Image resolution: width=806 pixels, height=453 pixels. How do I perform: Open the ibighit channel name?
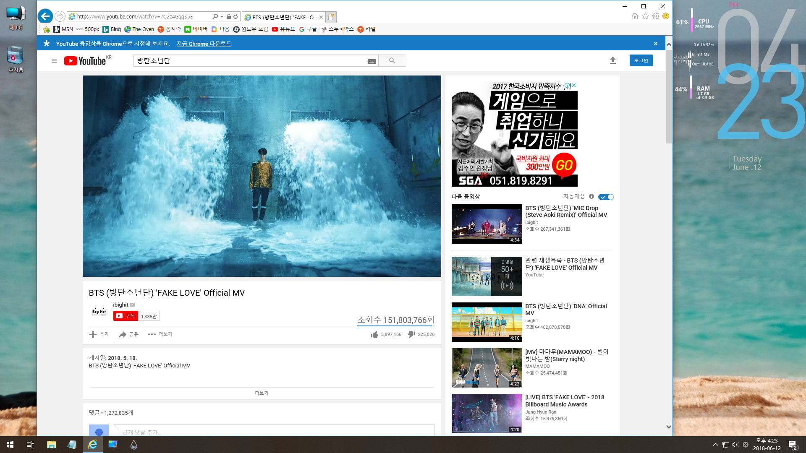click(x=120, y=305)
